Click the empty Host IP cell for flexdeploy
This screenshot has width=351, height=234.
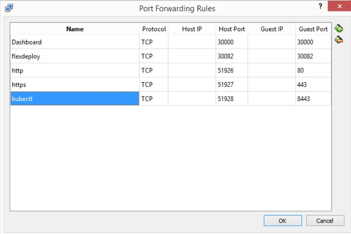tap(192, 56)
